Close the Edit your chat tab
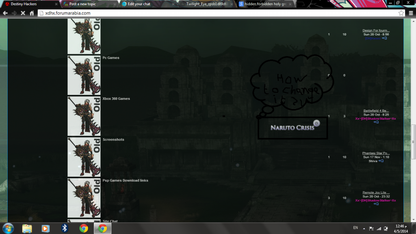This screenshot has height=234, width=416. click(x=173, y=4)
